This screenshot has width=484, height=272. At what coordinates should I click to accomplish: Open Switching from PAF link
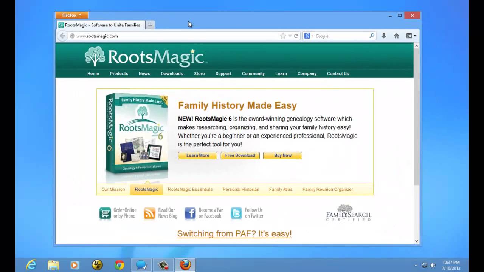(234, 234)
